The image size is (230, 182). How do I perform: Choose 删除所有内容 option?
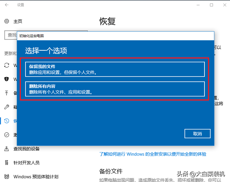coord(115,89)
